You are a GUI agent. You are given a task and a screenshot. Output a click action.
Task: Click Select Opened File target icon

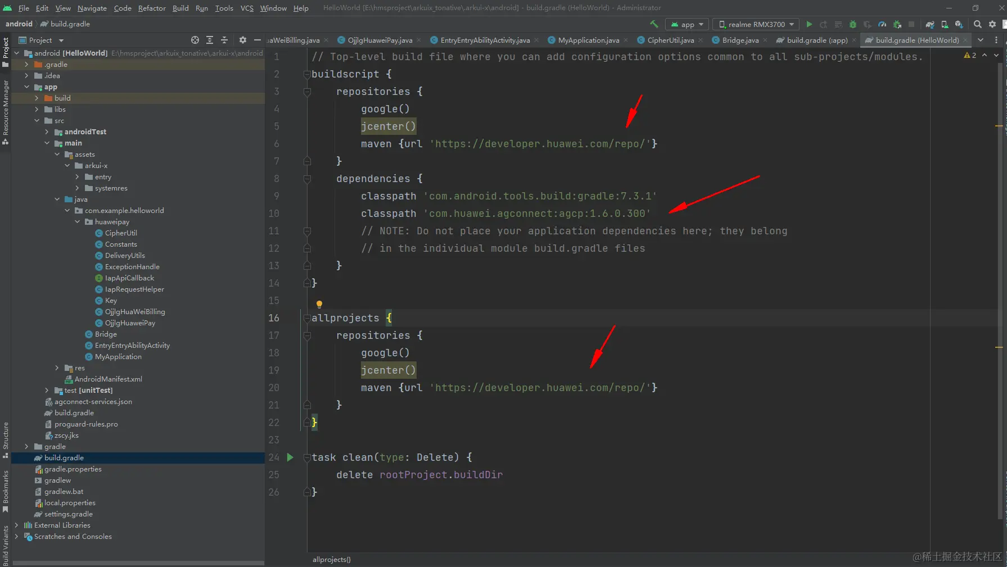pos(195,40)
